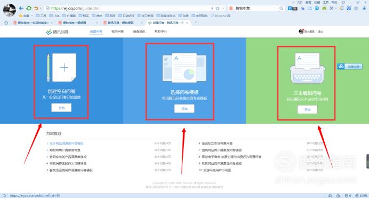Open the 学习教程 bookmarks folder
The height and width of the screenshot is (198, 369).
pyautogui.click(x=145, y=15)
